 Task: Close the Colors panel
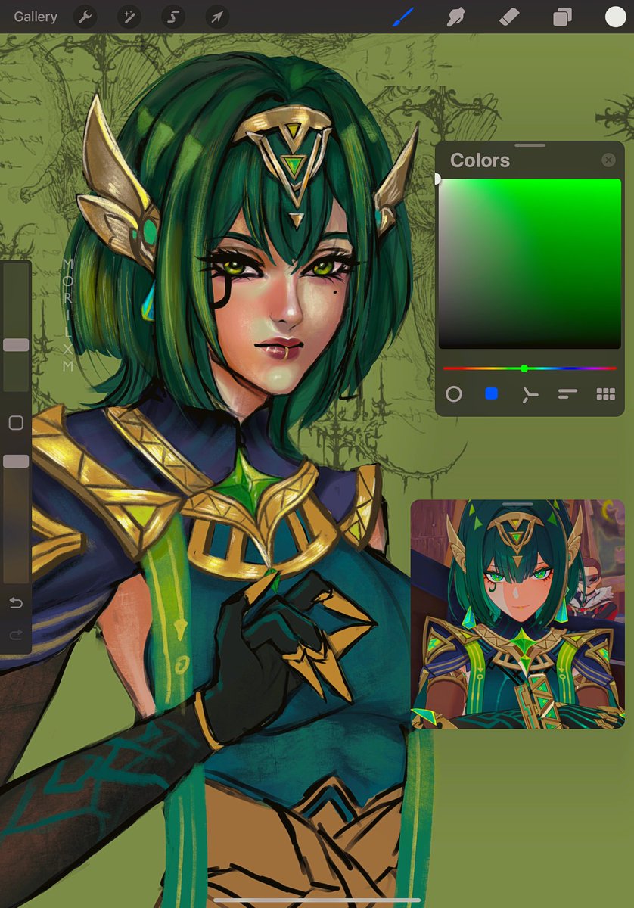click(x=608, y=160)
